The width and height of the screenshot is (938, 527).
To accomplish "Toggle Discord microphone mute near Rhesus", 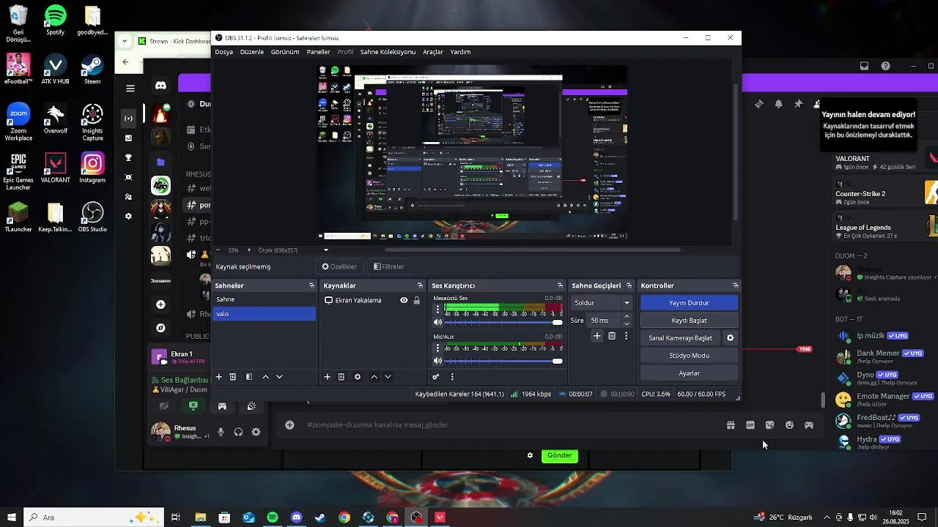I will pyautogui.click(x=221, y=432).
